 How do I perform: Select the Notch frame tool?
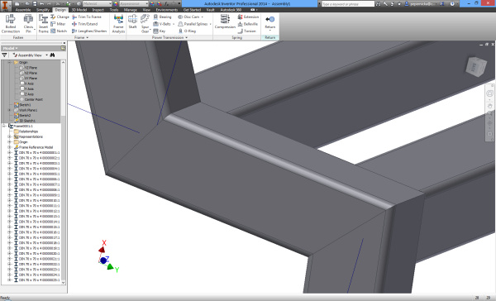coord(59,31)
